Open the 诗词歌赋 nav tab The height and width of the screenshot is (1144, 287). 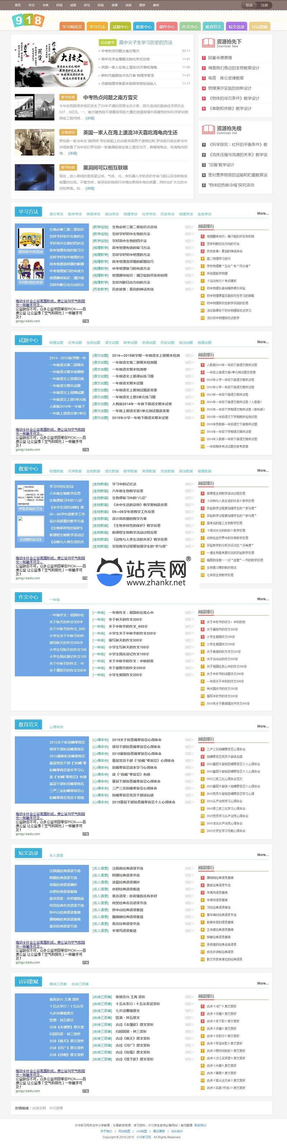[x=260, y=27]
